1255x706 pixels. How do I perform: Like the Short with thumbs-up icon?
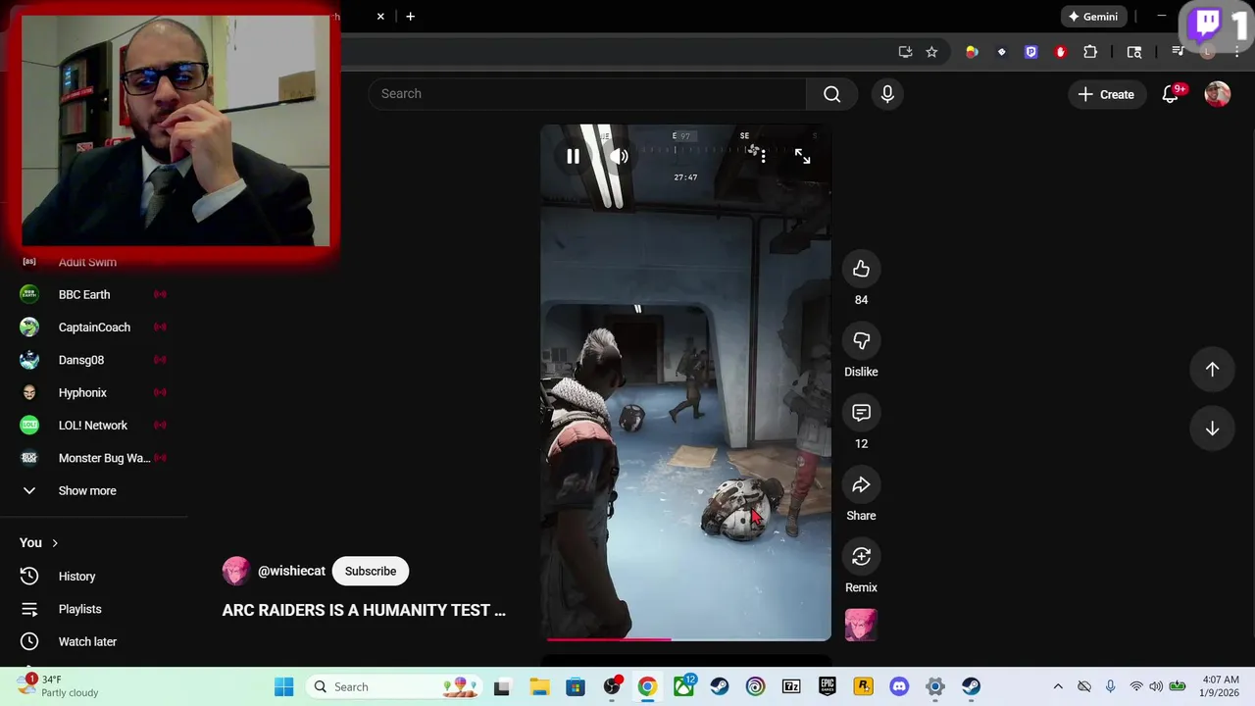click(861, 269)
